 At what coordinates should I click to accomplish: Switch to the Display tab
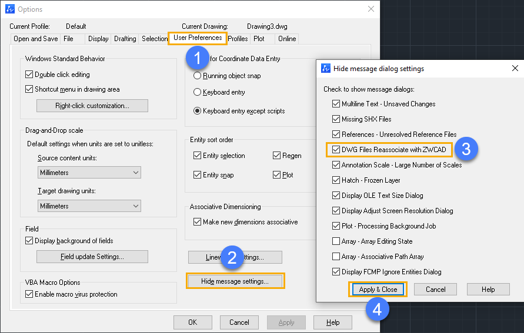[x=98, y=39]
